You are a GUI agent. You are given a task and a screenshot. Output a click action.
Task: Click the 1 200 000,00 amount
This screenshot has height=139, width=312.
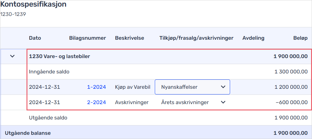pyautogui.click(x=291, y=87)
